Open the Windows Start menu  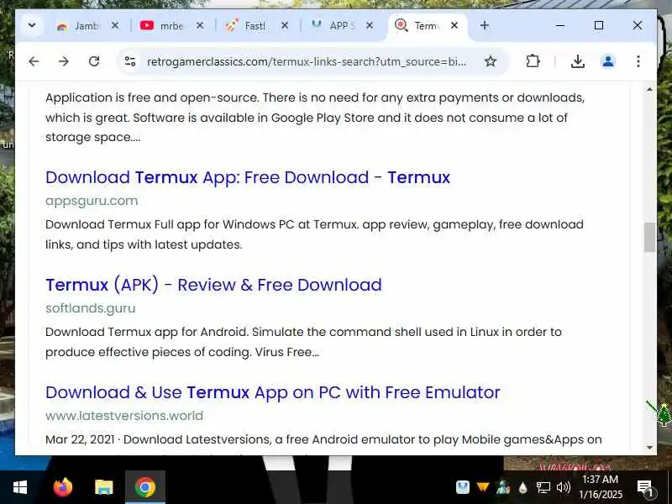coord(20,487)
